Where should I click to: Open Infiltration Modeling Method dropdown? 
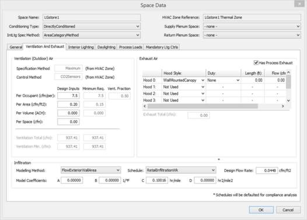tap(90, 170)
